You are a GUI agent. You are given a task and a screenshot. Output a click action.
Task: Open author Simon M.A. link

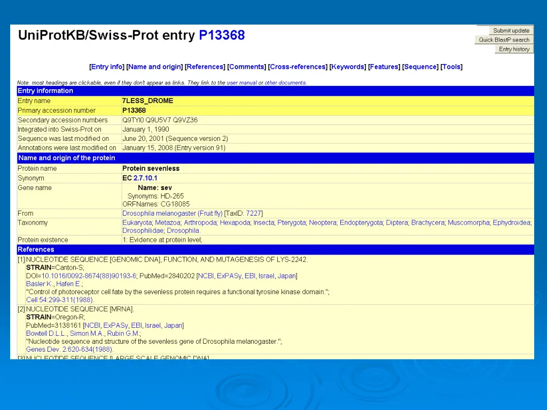[87, 334]
